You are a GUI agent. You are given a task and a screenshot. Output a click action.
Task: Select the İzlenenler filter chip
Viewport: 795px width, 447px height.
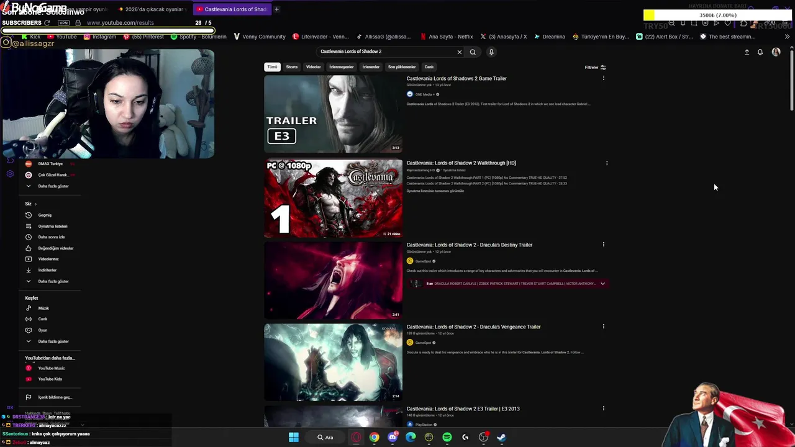(371, 67)
